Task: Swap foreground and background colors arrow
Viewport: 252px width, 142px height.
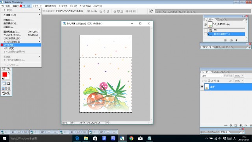Action: 9,73
